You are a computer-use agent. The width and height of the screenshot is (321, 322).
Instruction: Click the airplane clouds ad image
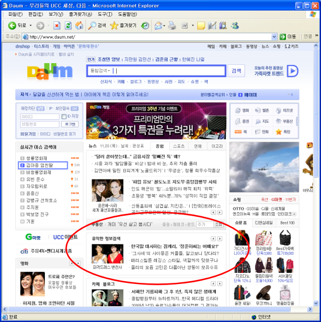(x=264, y=167)
